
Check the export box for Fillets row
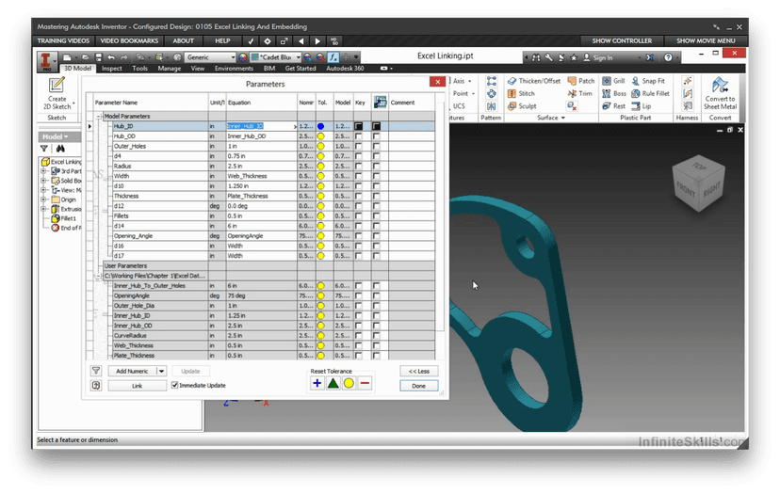tap(377, 215)
